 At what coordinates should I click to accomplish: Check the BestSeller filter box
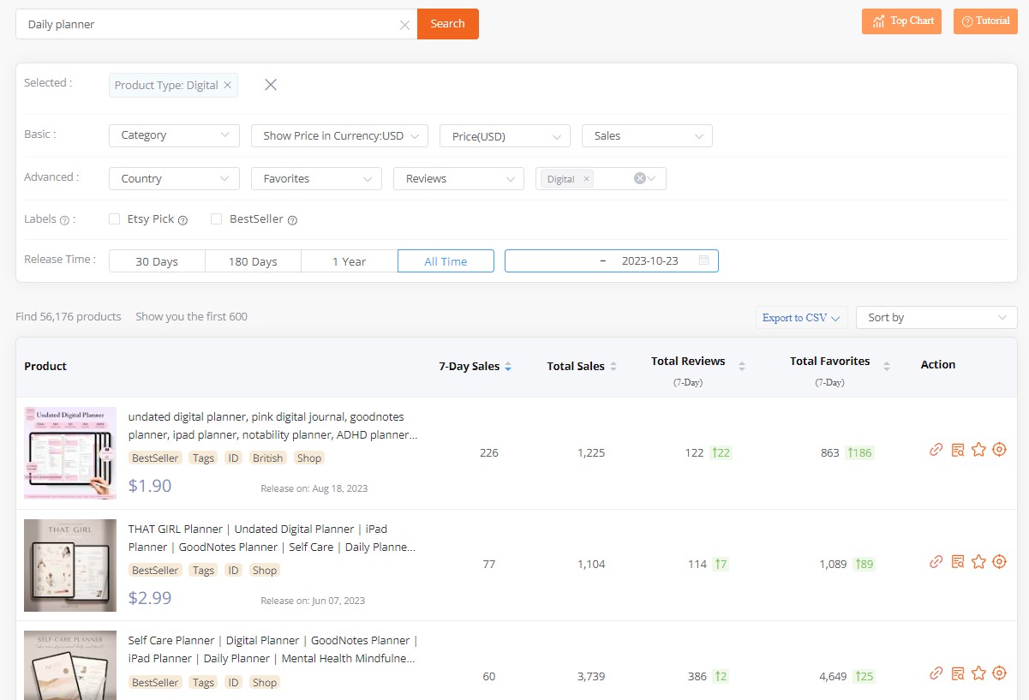coord(216,219)
